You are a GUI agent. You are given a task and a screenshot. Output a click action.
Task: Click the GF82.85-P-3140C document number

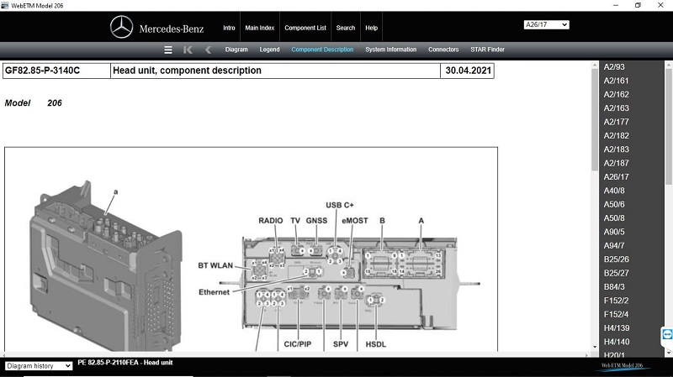coord(42,71)
